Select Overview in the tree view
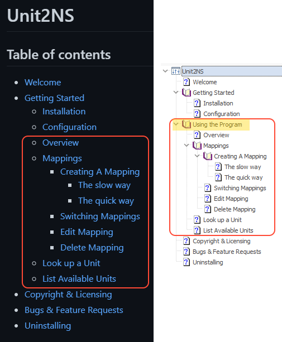Image resolution: width=282 pixels, height=342 pixels. pos(216,135)
